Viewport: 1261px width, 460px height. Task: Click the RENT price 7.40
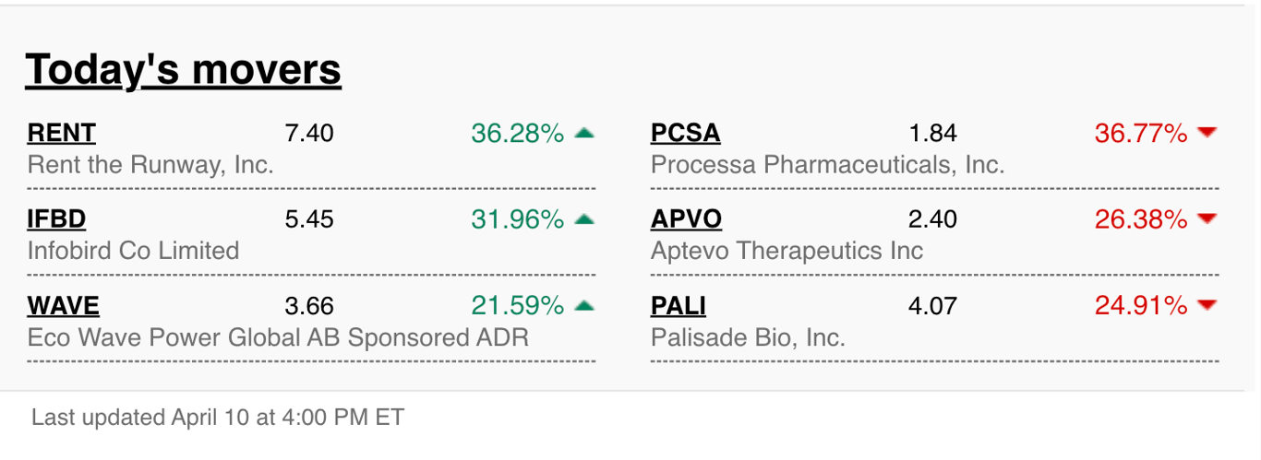click(x=309, y=134)
